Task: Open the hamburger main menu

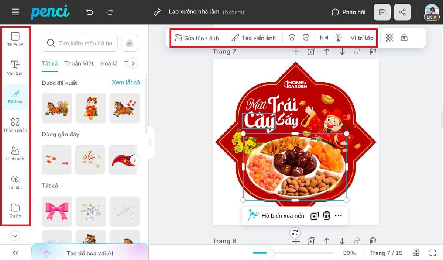Action: [15, 12]
